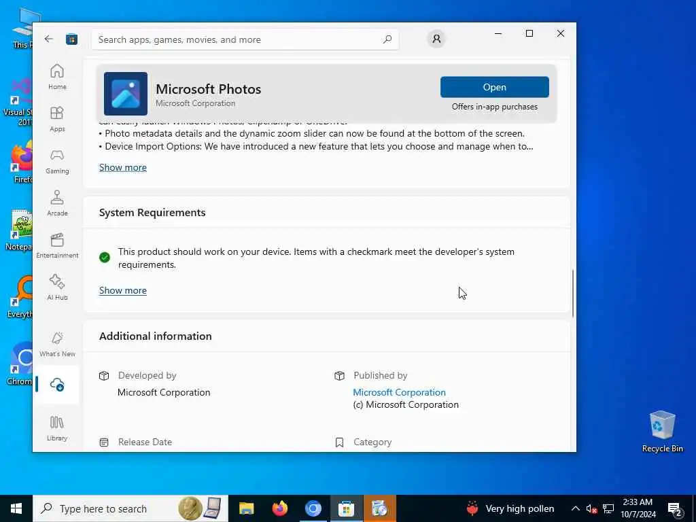Click the Offers in-app purchases text
Image resolution: width=696 pixels, height=522 pixels.
(495, 107)
